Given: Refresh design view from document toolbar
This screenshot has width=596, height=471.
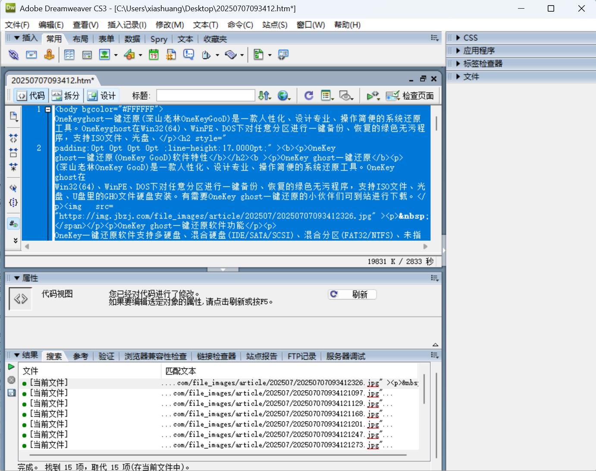Looking at the screenshot, I should coord(309,95).
